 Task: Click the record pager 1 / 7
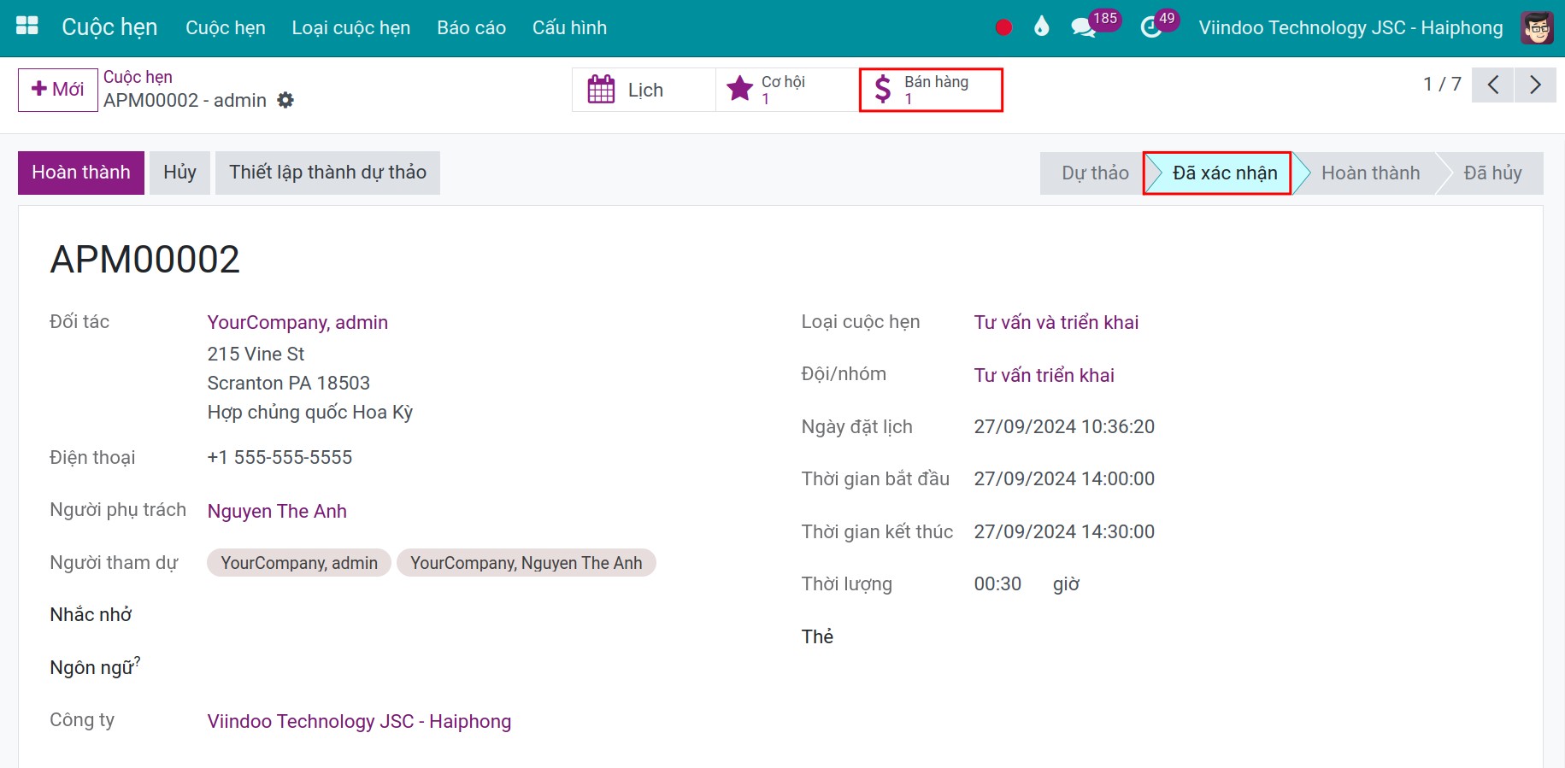click(x=1442, y=84)
